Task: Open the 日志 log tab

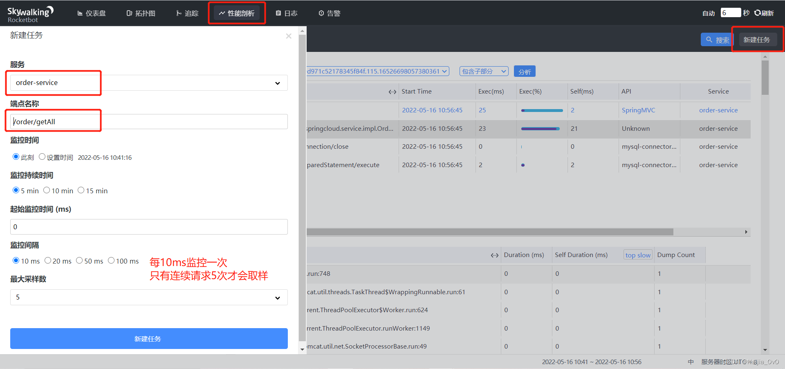Action: [x=287, y=13]
